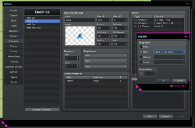Click Cancel in the Database window
195x128 pixels.
[166, 116]
